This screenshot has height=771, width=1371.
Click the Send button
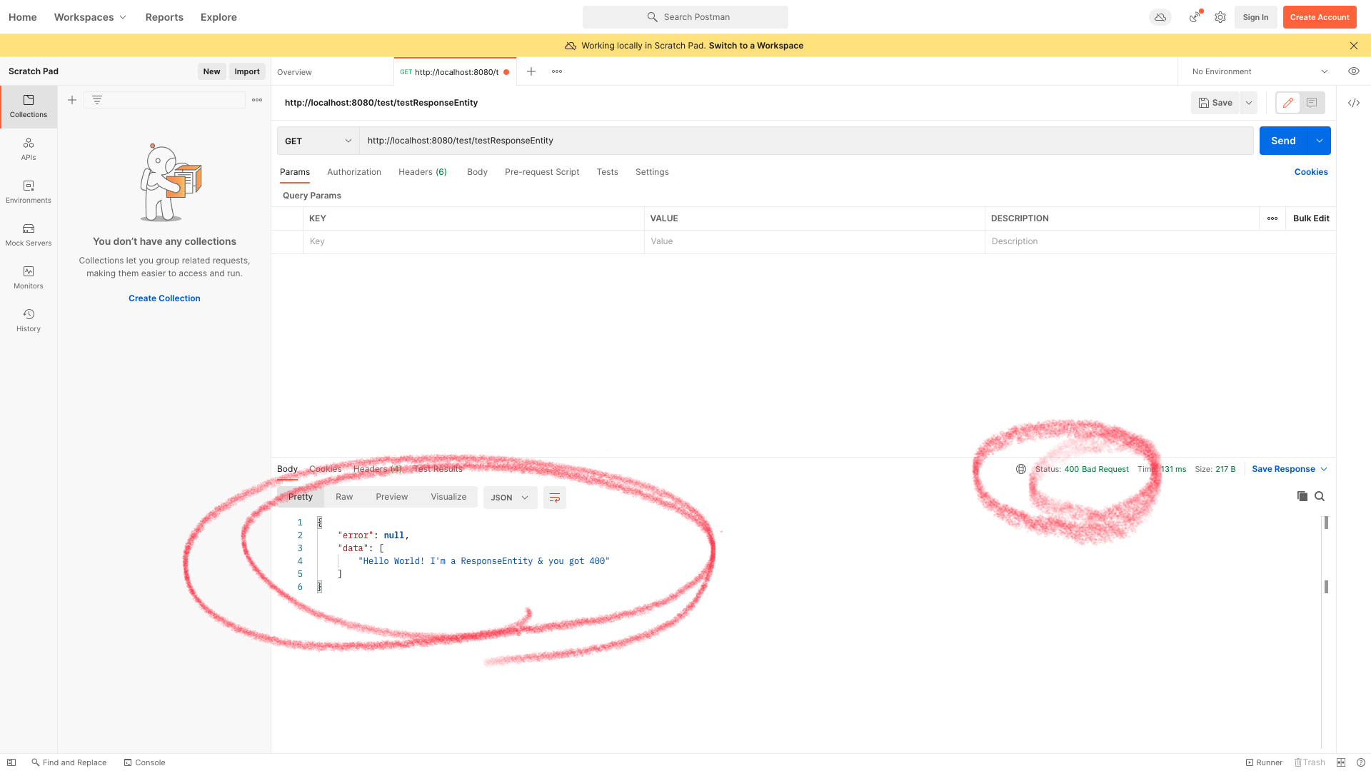click(1282, 141)
